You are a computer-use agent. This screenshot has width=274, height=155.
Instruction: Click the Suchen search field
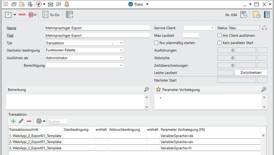point(57,122)
